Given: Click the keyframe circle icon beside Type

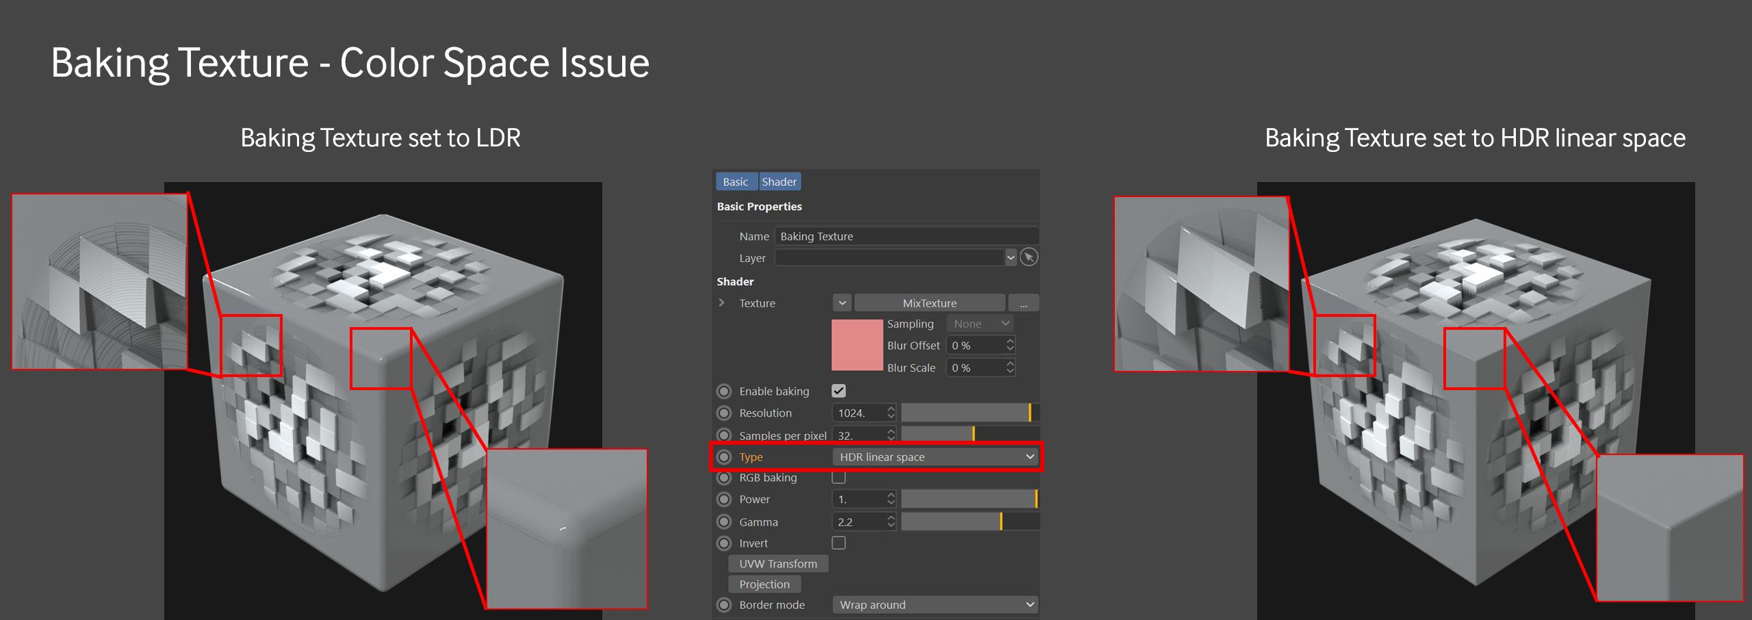Looking at the screenshot, I should (x=725, y=456).
